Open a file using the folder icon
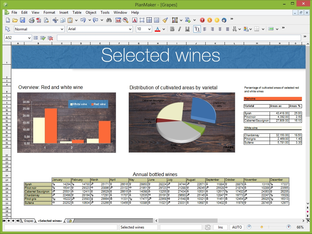The height and width of the screenshot is (234, 312). pyautogui.click(x=15, y=20)
